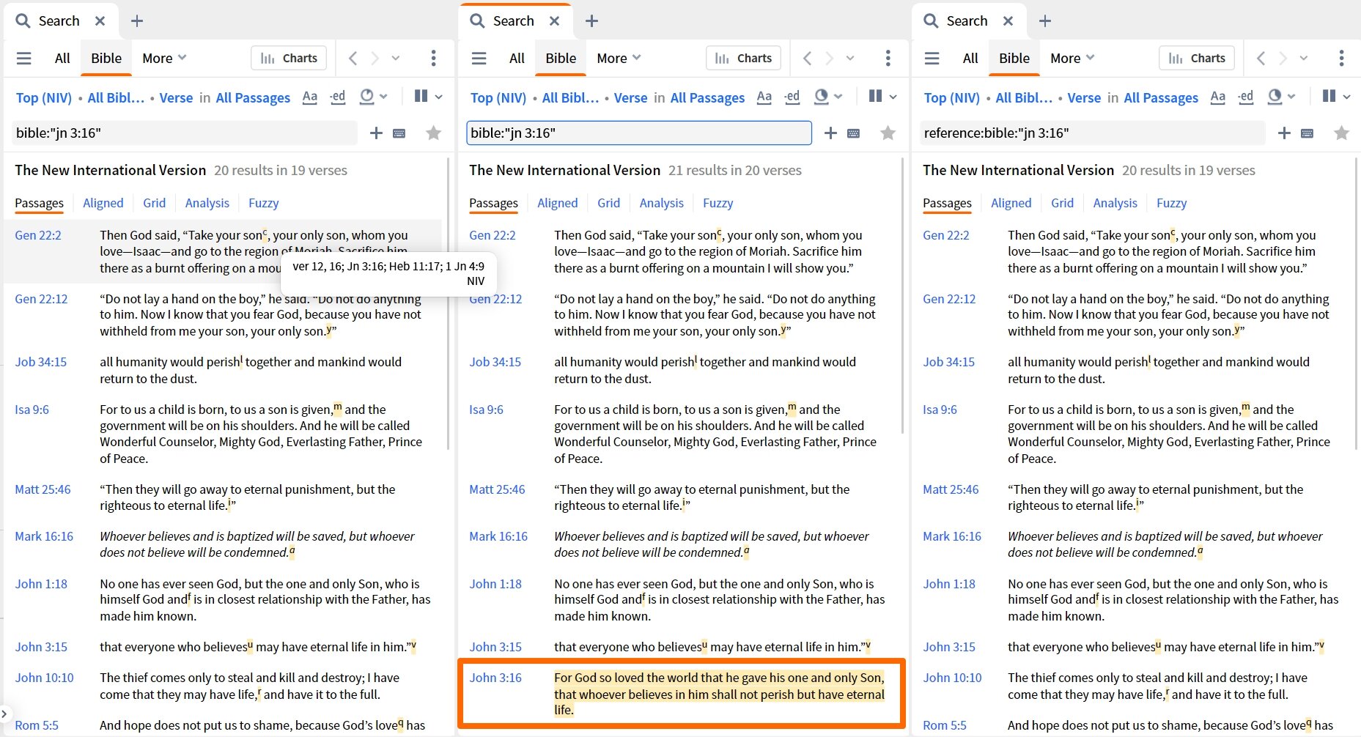Add new tab beside left Search tab
The width and height of the screenshot is (1361, 737).
(x=137, y=21)
